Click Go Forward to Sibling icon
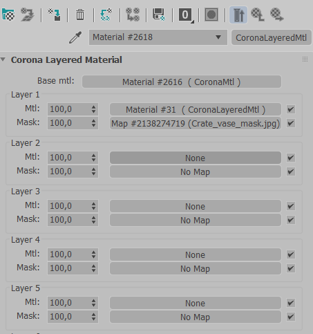This screenshot has height=334, width=313. point(277,15)
